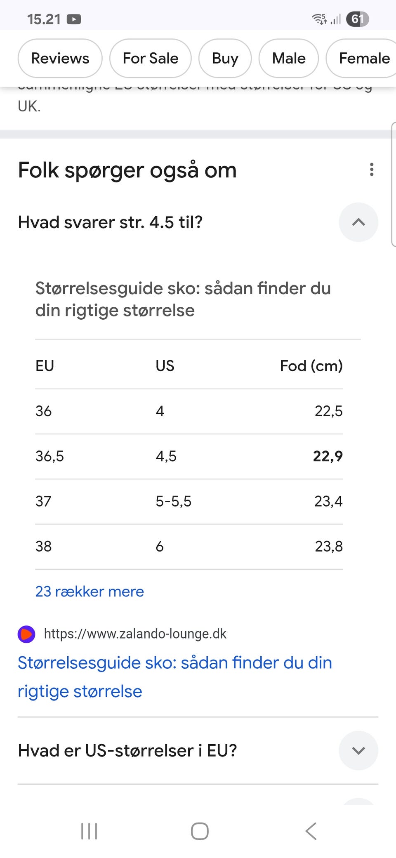Select the For Sale filter chip
The image size is (396, 858).
pos(150,59)
